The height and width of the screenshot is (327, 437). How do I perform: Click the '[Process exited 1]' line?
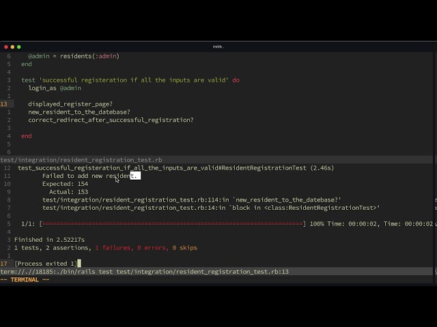click(x=46, y=264)
